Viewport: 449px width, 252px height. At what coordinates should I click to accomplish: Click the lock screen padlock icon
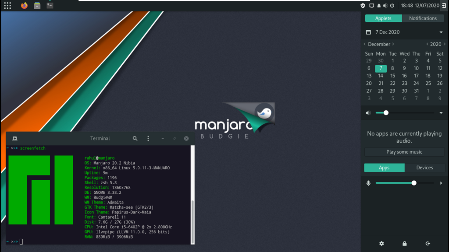[x=404, y=243]
